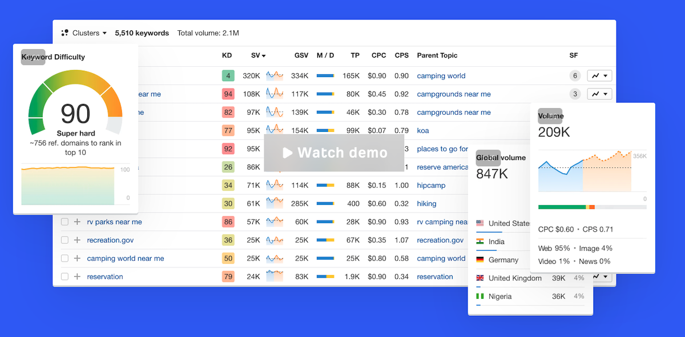Click plus icon beside rv parks near me
This screenshot has width=685, height=337.
tap(77, 222)
